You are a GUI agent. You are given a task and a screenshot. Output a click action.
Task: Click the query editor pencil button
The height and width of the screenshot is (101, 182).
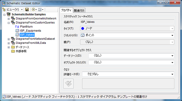[x=68, y=84]
